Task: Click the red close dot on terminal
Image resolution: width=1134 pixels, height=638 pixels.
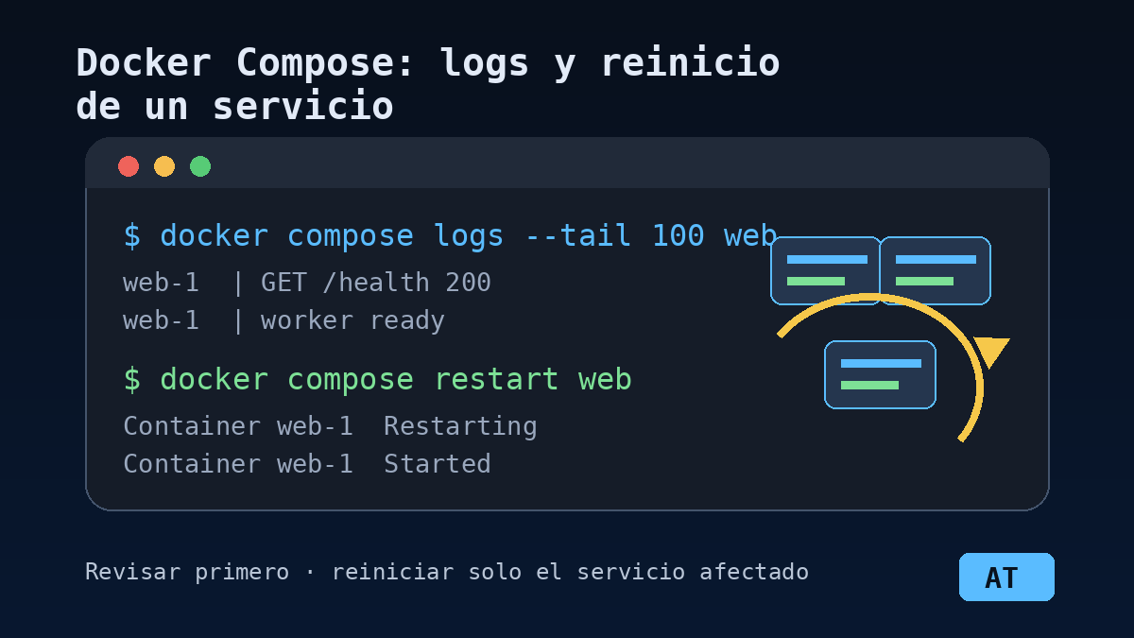Action: tap(129, 166)
